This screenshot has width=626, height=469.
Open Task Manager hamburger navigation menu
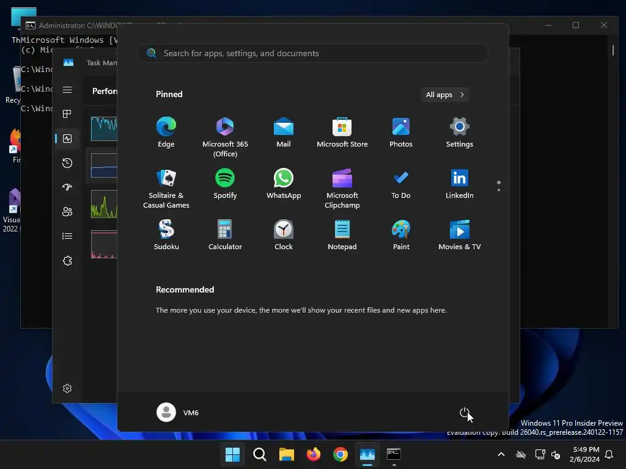coord(67,90)
